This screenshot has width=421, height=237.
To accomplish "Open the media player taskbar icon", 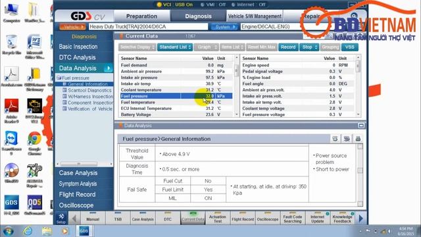I will 65,231.
